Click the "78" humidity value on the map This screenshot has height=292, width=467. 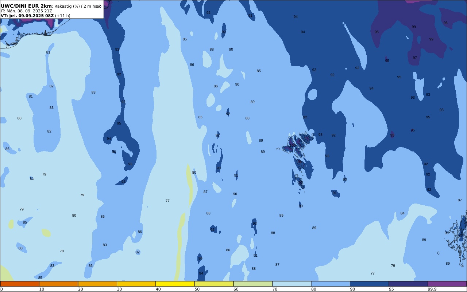(x=62, y=251)
